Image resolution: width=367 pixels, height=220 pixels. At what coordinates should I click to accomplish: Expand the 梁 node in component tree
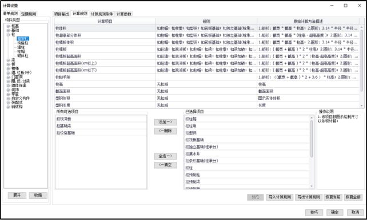(x=9, y=60)
